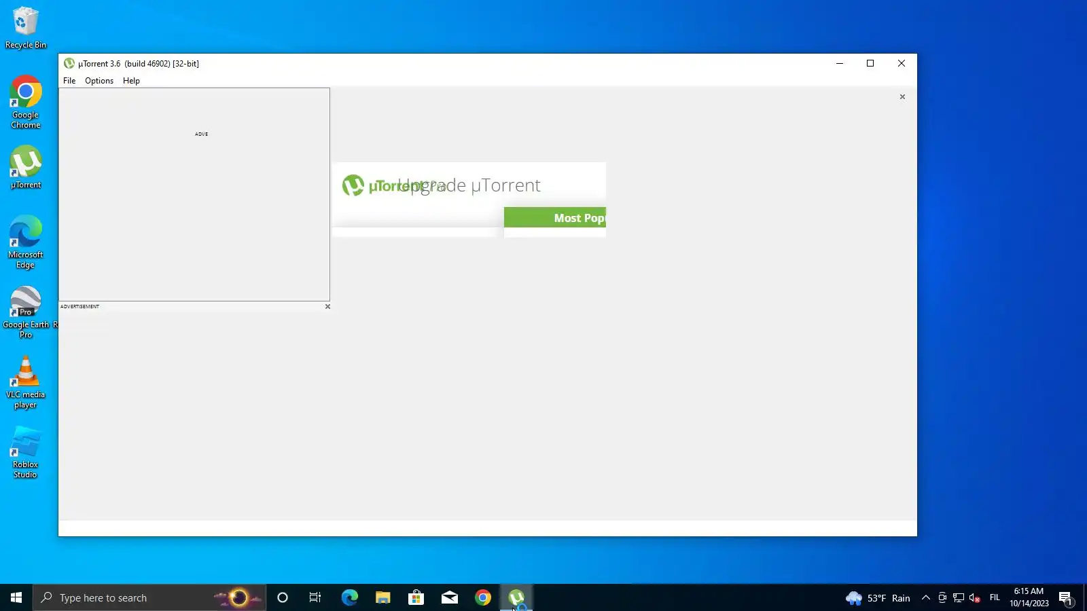The height and width of the screenshot is (611, 1087).
Task: Launch Chrome from the taskbar
Action: pos(483,597)
